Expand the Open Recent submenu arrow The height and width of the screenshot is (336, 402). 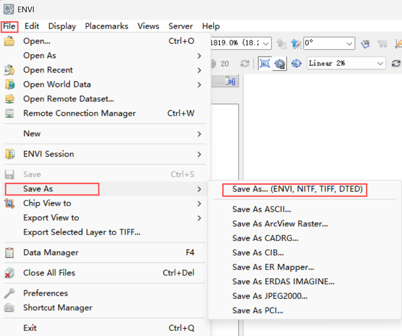199,70
